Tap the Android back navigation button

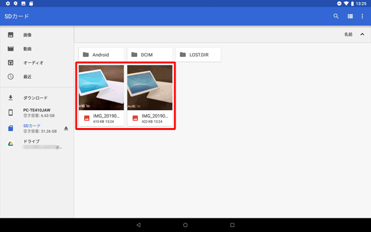click(139, 225)
